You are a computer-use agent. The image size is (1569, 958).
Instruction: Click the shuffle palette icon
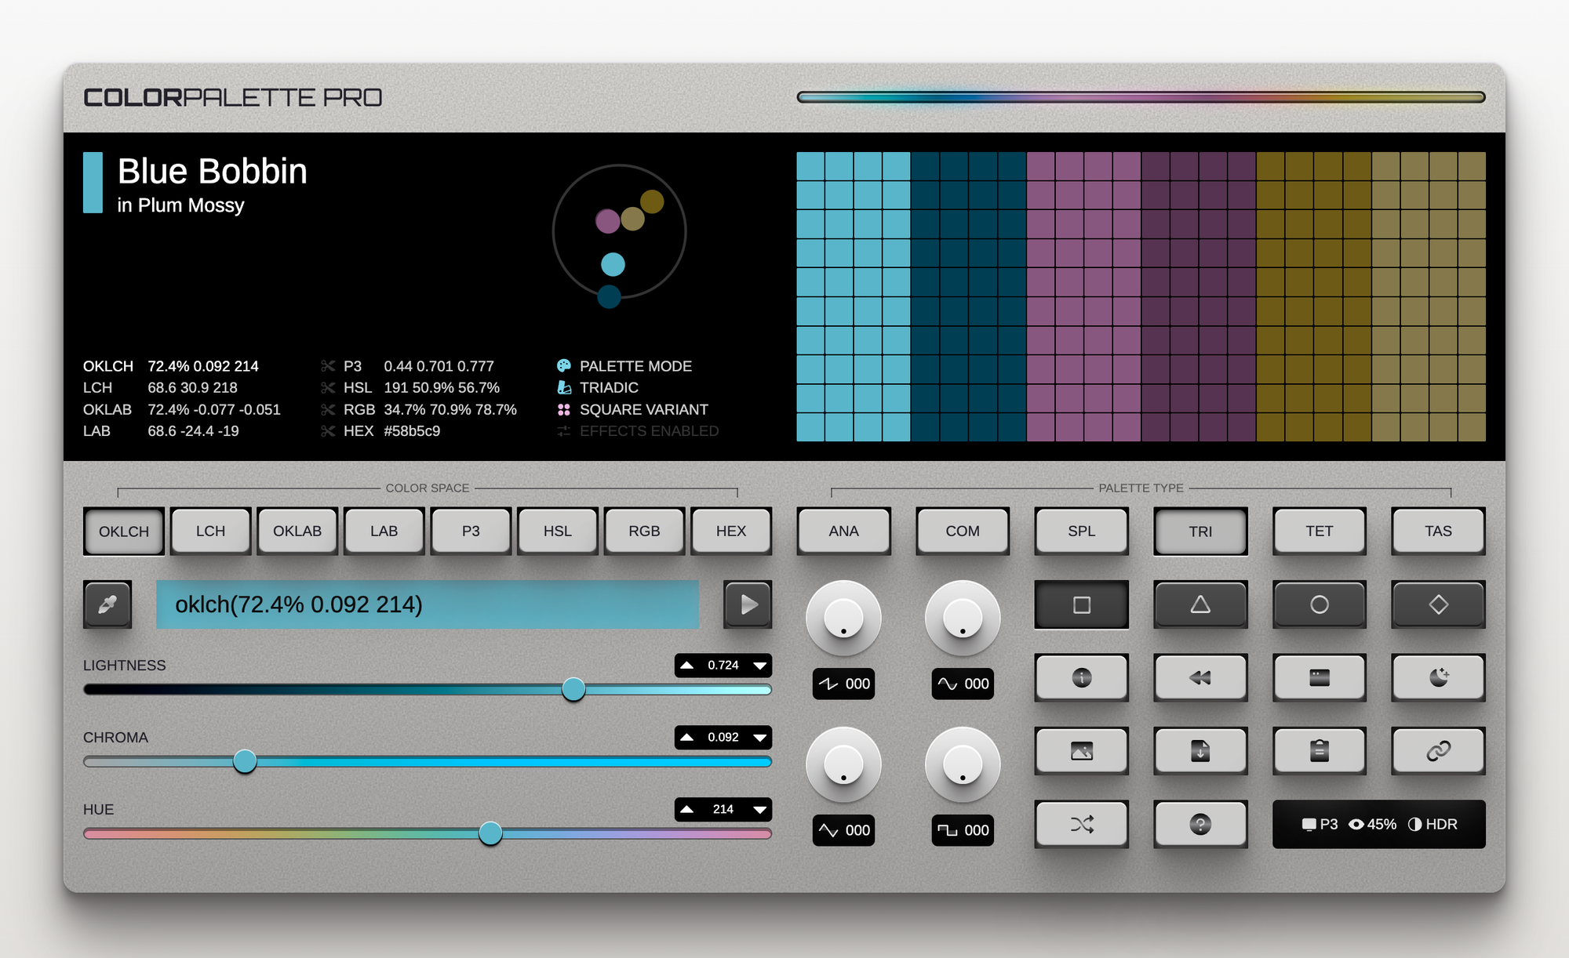click(1081, 824)
